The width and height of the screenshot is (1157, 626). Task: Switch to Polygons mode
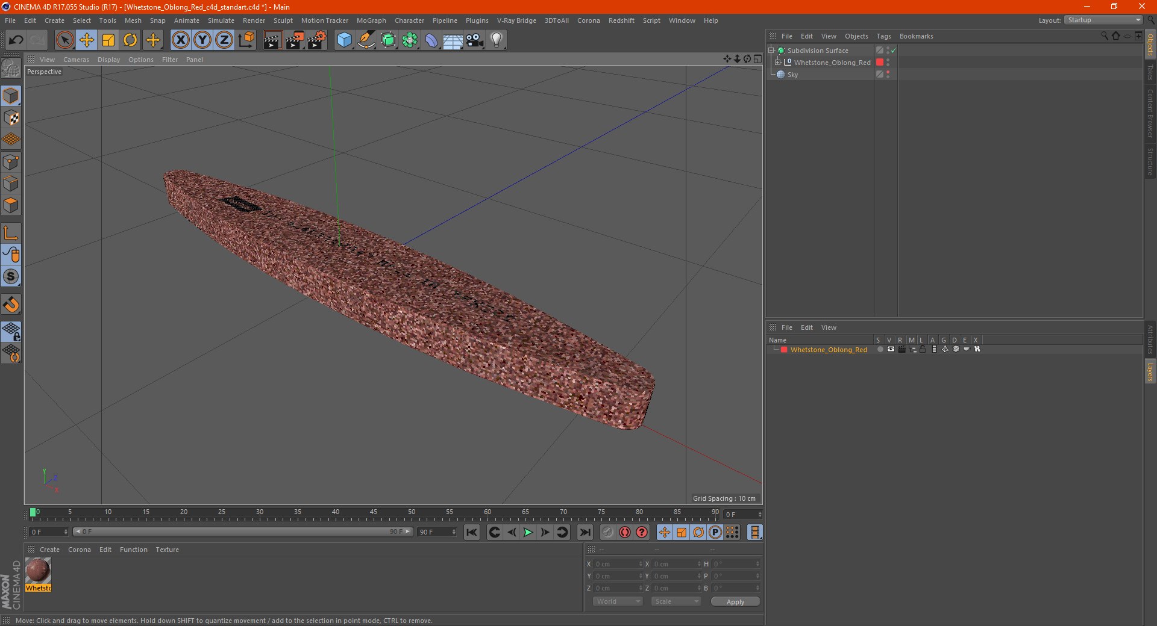click(11, 205)
